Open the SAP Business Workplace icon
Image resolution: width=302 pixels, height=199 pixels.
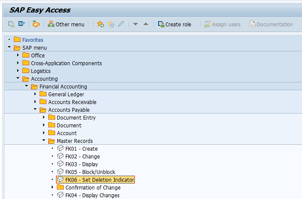click(36, 24)
